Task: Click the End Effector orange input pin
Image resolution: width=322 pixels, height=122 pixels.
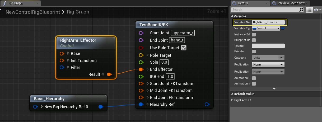Action: 141,69
